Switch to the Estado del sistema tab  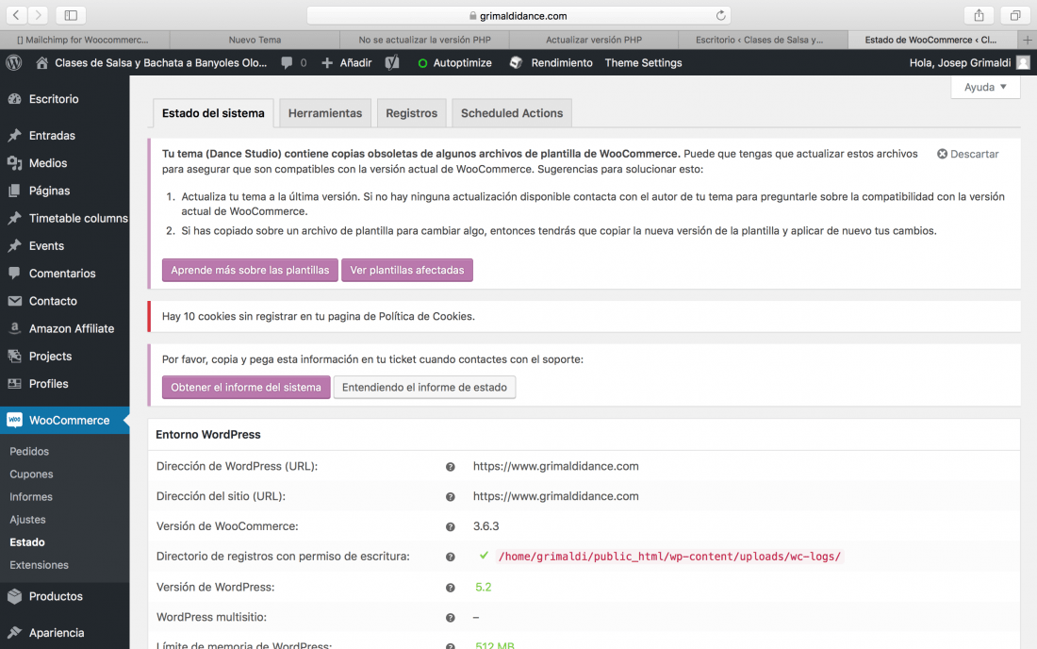[213, 113]
